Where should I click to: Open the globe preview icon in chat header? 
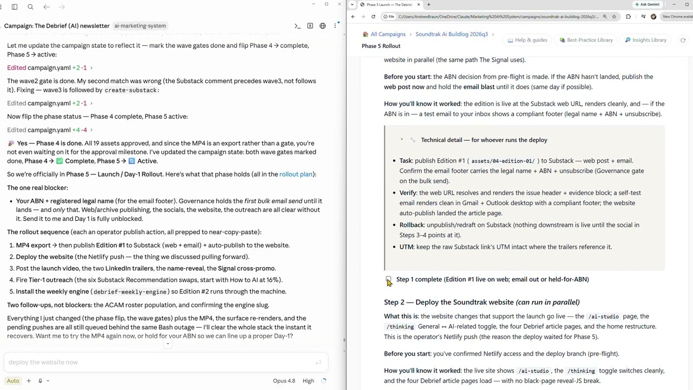pyautogui.click(x=323, y=26)
